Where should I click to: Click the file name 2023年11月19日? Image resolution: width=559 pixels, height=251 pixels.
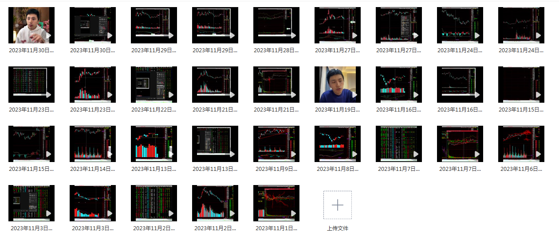point(338,109)
